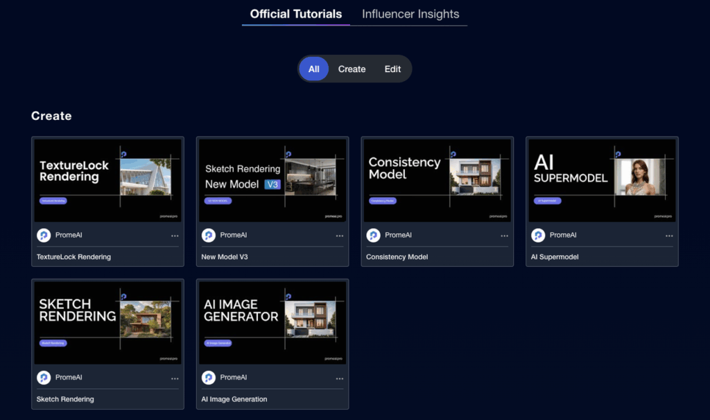Switch to the Official Tutorials tab

295,14
